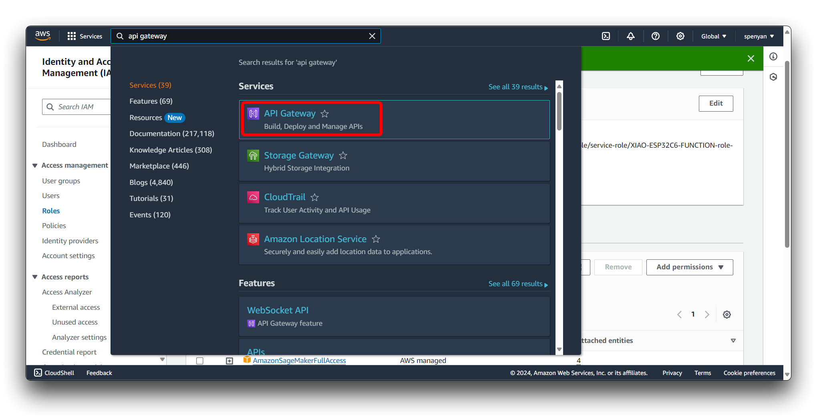Check the AmazonSageMakerFullAccess row checkbox
The width and height of the screenshot is (817, 419).
(200, 361)
